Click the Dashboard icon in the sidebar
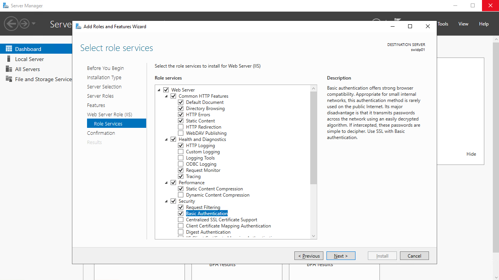The height and width of the screenshot is (280, 499). tap(9, 49)
